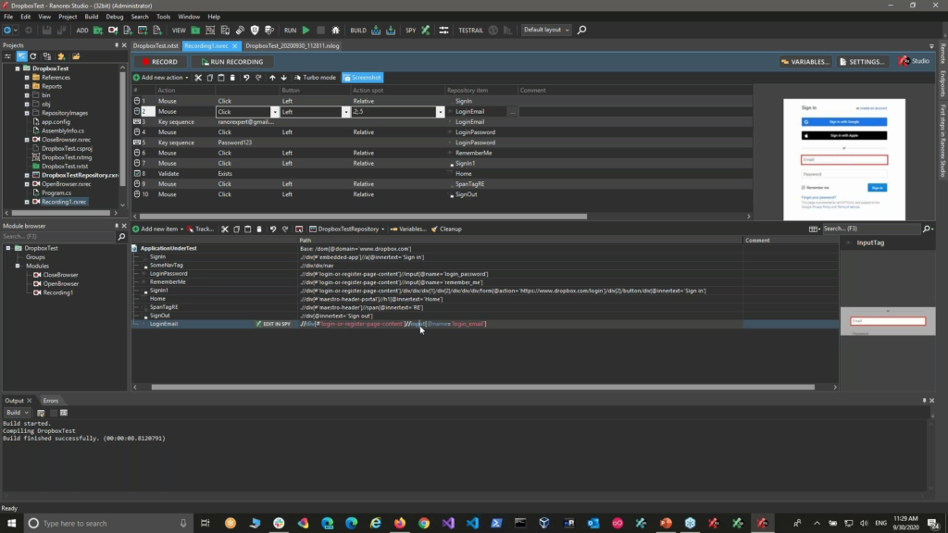Click the green Run play icon
This screenshot has width=948, height=533.
point(306,30)
